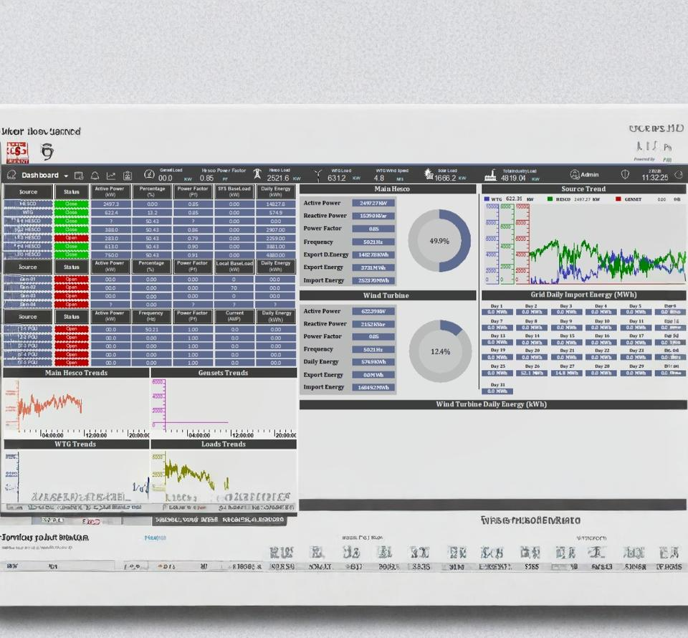The image size is (688, 638).
Task: Open the trend chart icon in toolbar
Action: tap(111, 176)
